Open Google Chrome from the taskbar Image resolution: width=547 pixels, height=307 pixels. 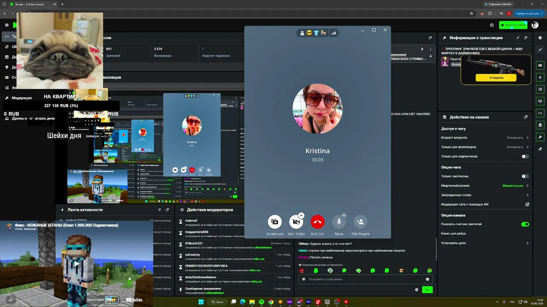(271, 302)
